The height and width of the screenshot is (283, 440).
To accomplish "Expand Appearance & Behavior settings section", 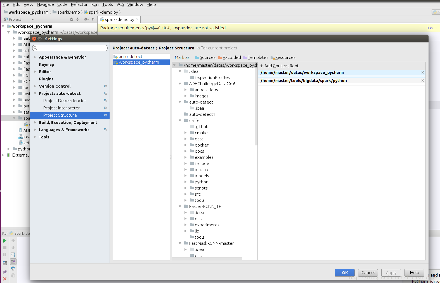I will pyautogui.click(x=35, y=57).
